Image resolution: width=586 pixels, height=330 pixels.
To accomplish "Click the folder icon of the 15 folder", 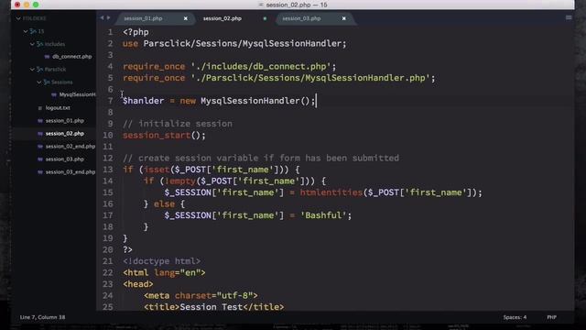I will [x=33, y=31].
